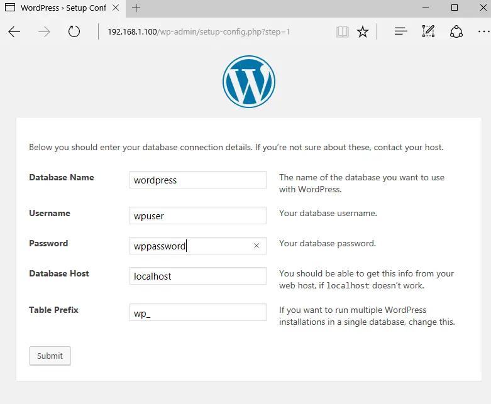The height and width of the screenshot is (404, 491).
Task: Make a web note with pen icon
Action: pyautogui.click(x=429, y=31)
